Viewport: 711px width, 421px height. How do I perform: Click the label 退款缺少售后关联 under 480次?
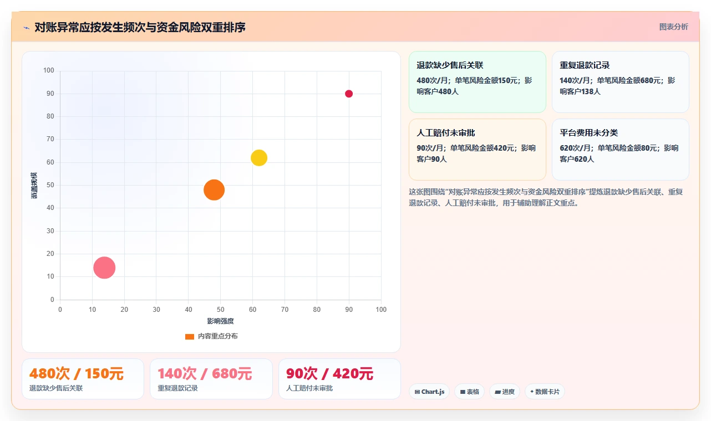click(56, 388)
